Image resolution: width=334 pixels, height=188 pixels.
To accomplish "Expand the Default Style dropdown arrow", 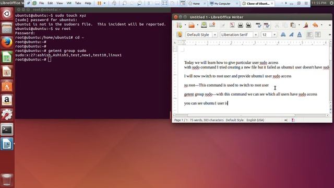I will (214, 34).
